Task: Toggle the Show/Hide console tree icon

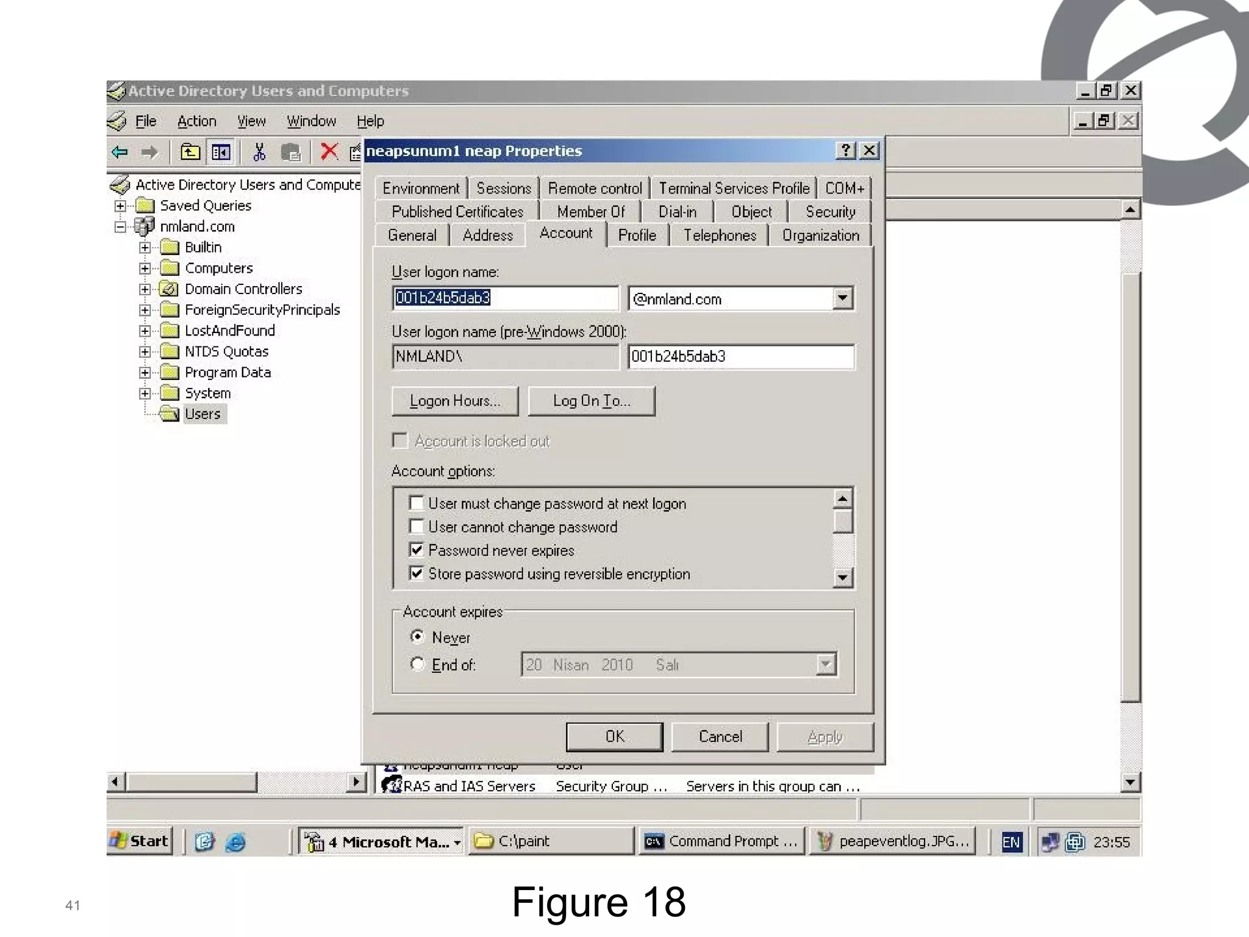Action: click(221, 151)
